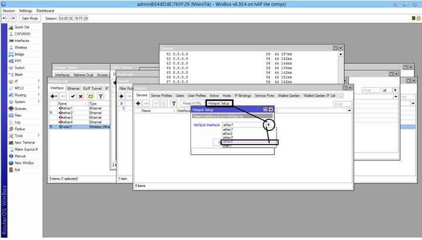This screenshot has width=422, height=240.
Task: Open the 'all' filter dropdown in background window
Action: (x=395, y=90)
